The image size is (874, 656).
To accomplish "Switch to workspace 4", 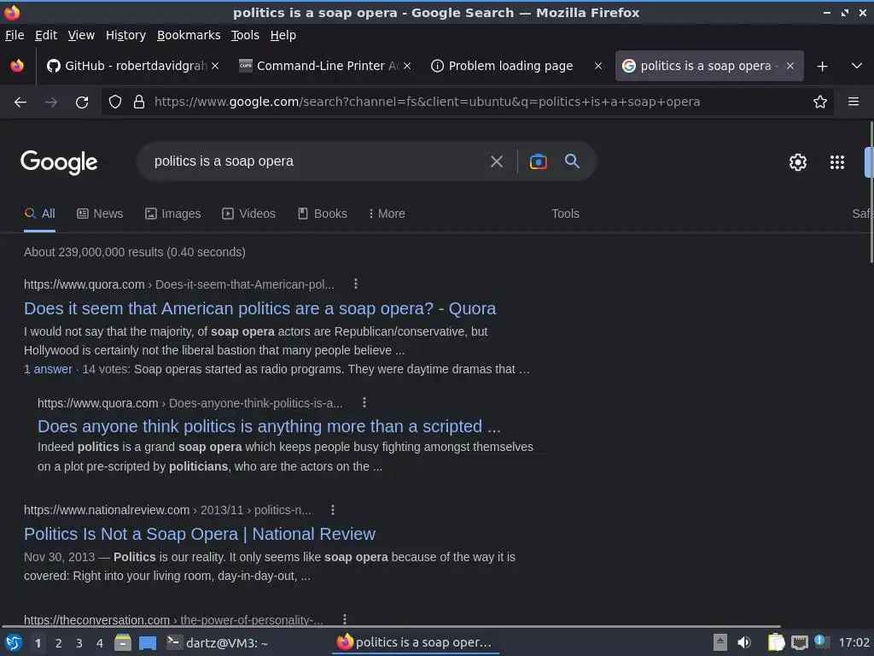I will (x=100, y=643).
